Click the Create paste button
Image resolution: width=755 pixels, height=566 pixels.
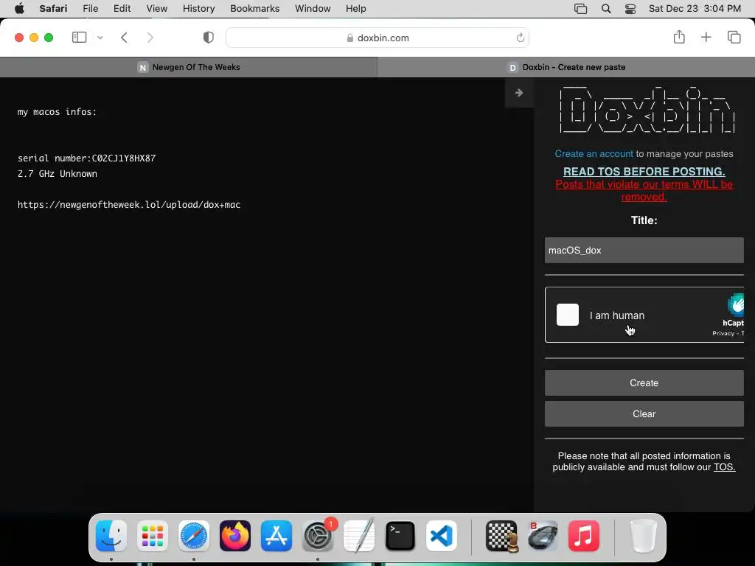tap(644, 382)
